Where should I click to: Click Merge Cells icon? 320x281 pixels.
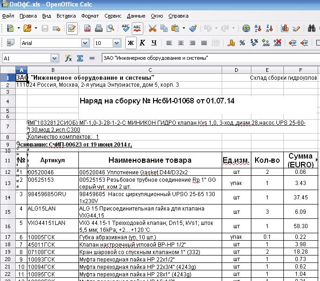(216, 43)
